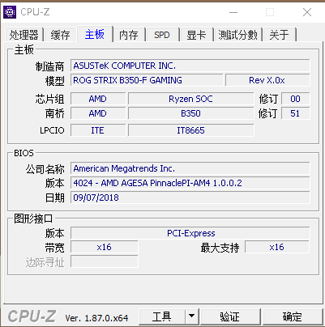Click the model field ROG STRIX B350-F GAMING
Image resolution: width=325 pixels, height=327 pixels.
click(147, 80)
